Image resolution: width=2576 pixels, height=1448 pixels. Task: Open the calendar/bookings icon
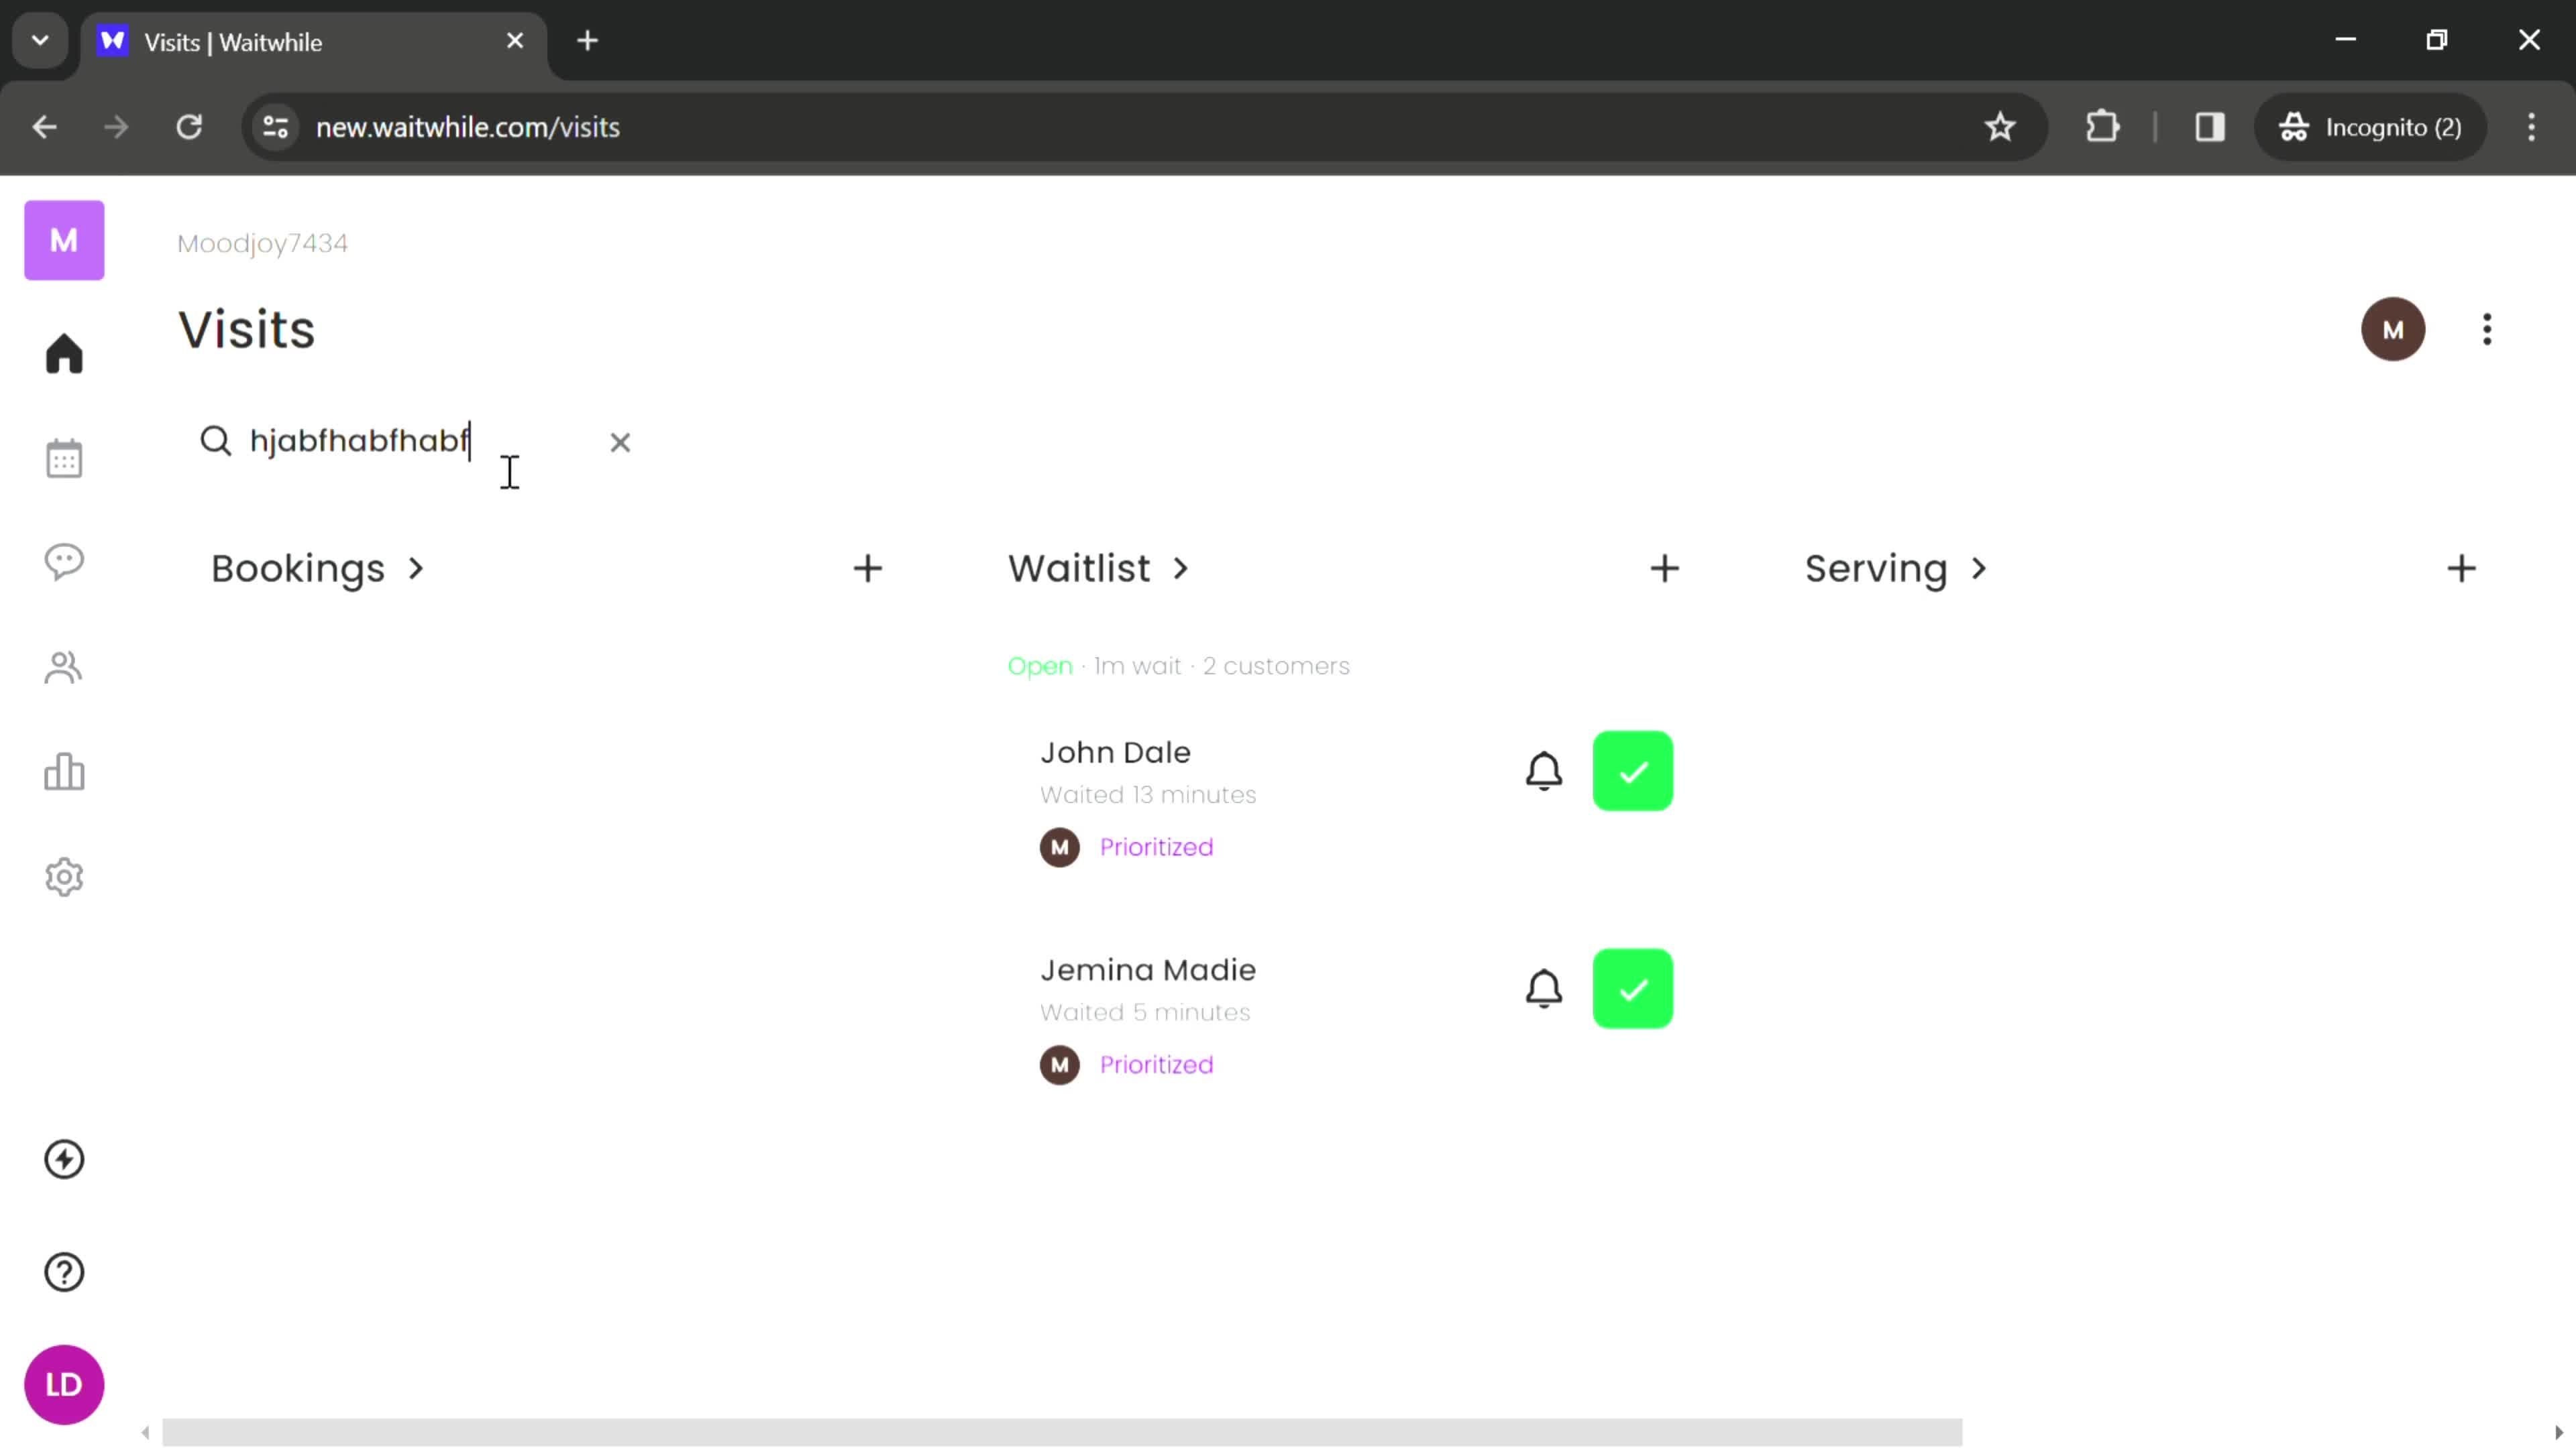(64, 456)
